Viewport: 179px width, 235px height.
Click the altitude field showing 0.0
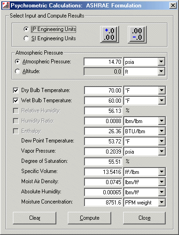[103, 71]
